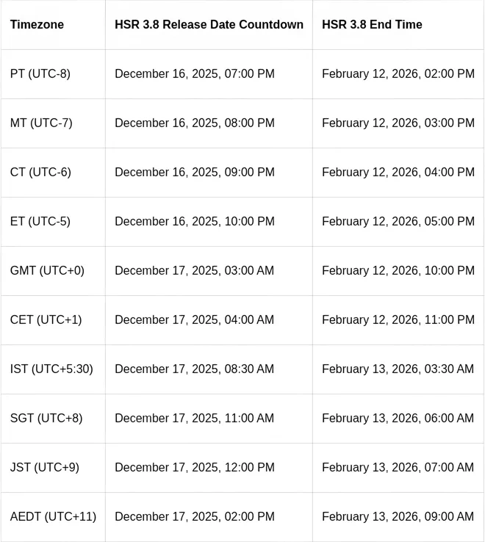Click the JST (UTC+9) row label

(45, 468)
